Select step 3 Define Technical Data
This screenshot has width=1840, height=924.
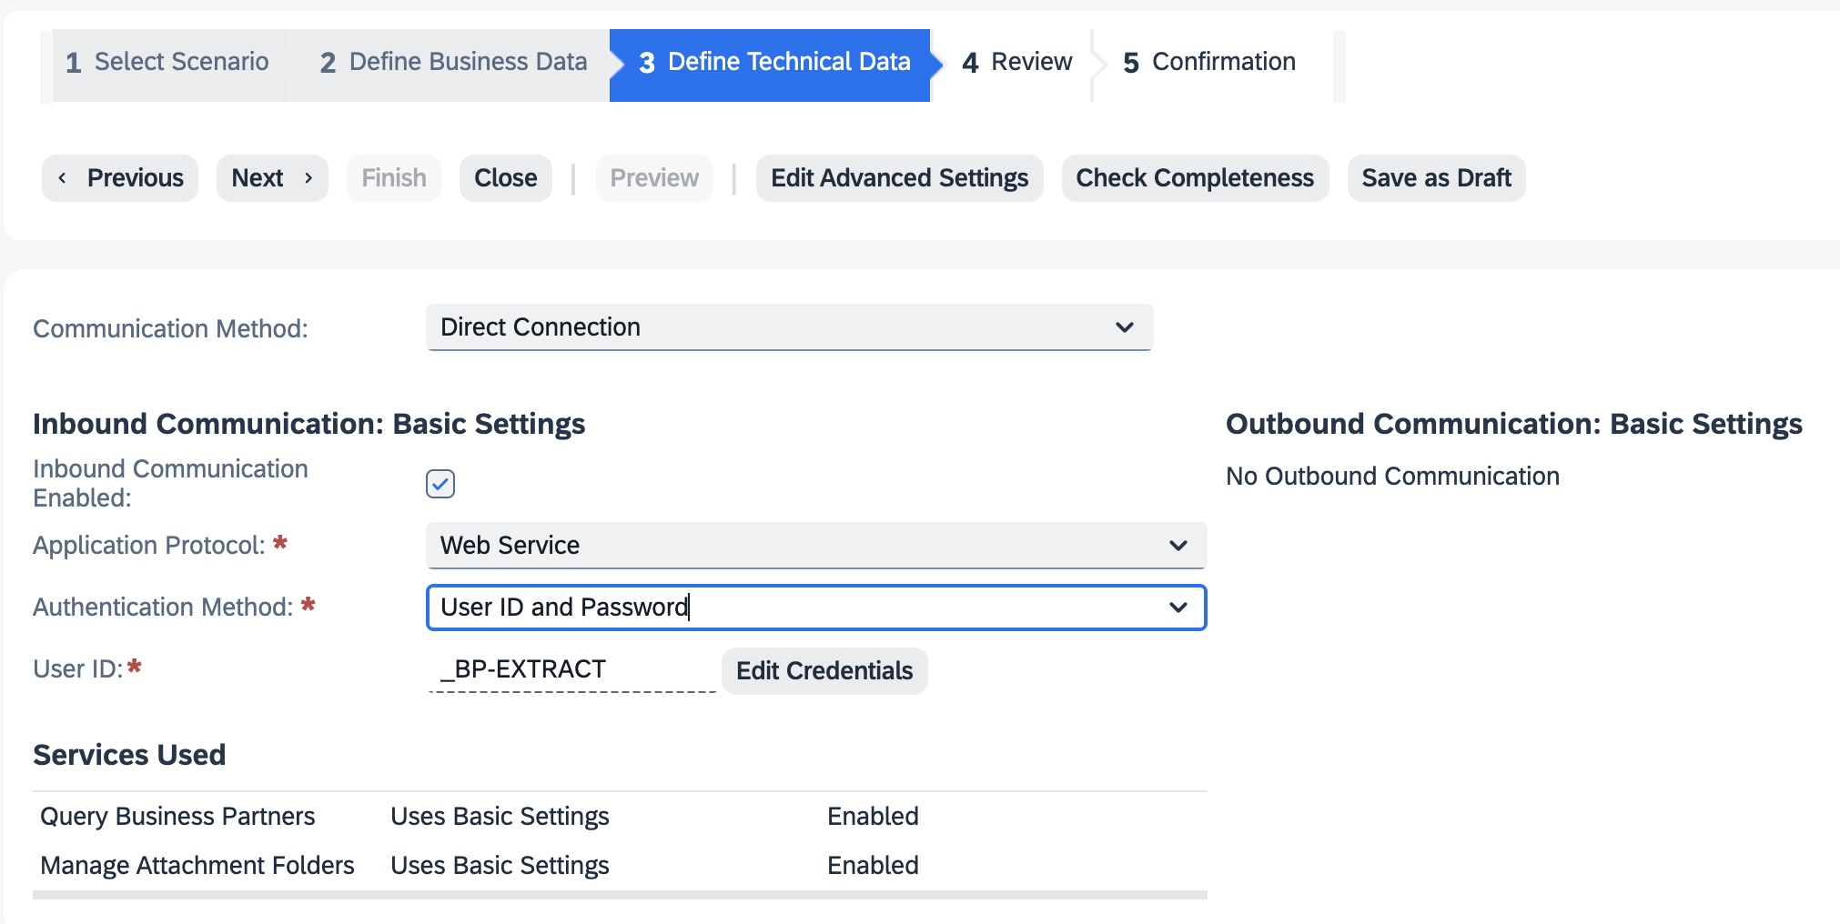773,62
